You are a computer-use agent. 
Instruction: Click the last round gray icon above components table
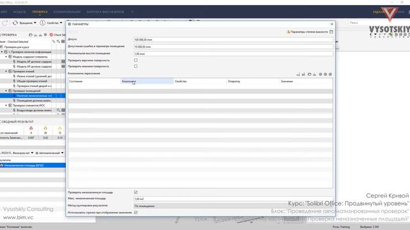pyautogui.click(x=331, y=74)
